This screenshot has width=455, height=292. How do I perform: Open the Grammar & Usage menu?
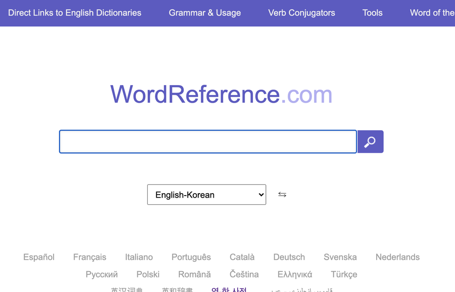[x=205, y=13]
